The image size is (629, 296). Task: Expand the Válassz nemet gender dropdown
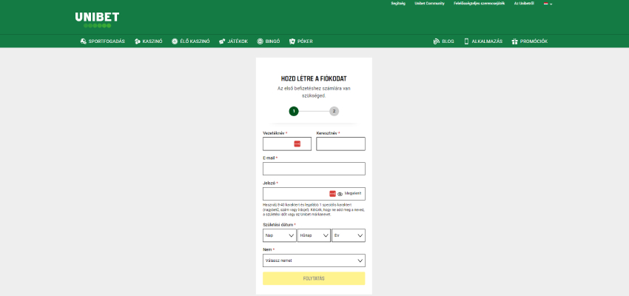(x=314, y=260)
